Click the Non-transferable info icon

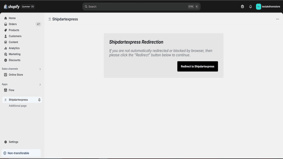pos(5,153)
